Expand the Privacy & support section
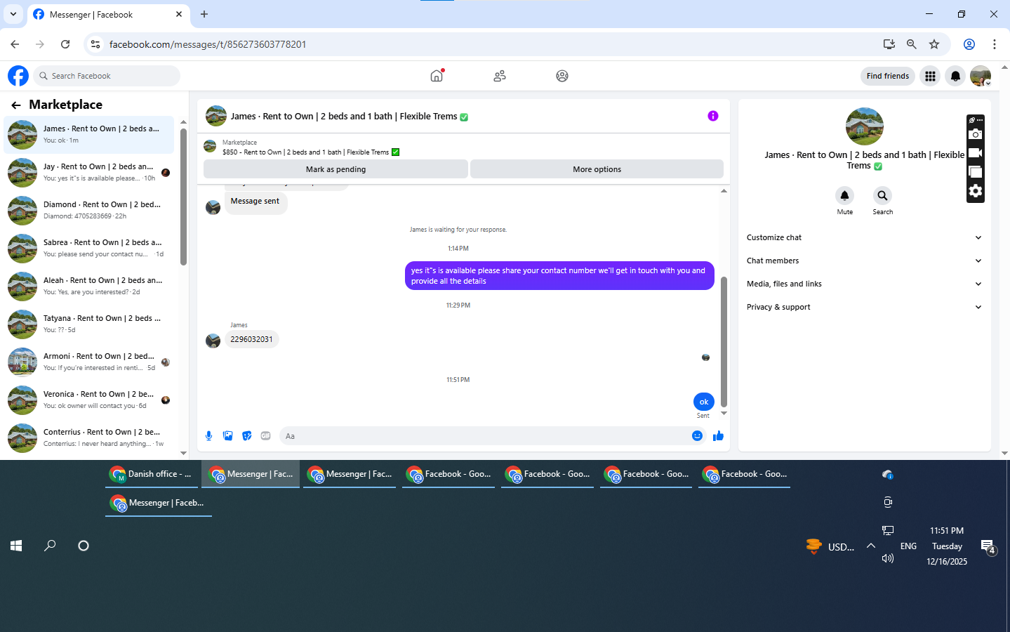 coord(864,307)
